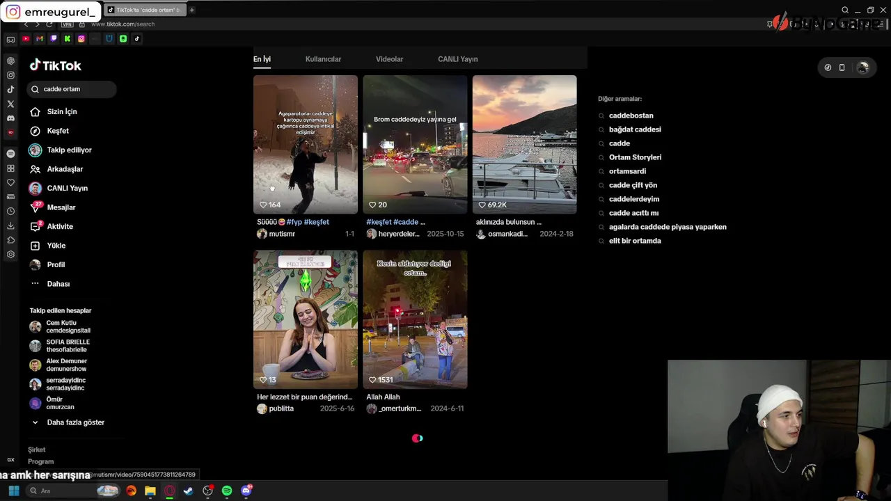891x501 pixels.
Task: Open history clock icon in Opera sidebar
Action: [x=10, y=211]
